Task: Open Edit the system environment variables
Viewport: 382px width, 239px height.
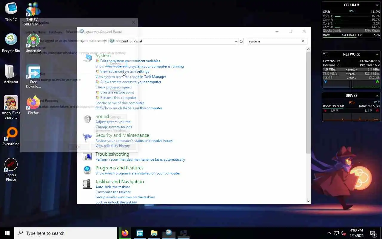Action: pos(130,61)
